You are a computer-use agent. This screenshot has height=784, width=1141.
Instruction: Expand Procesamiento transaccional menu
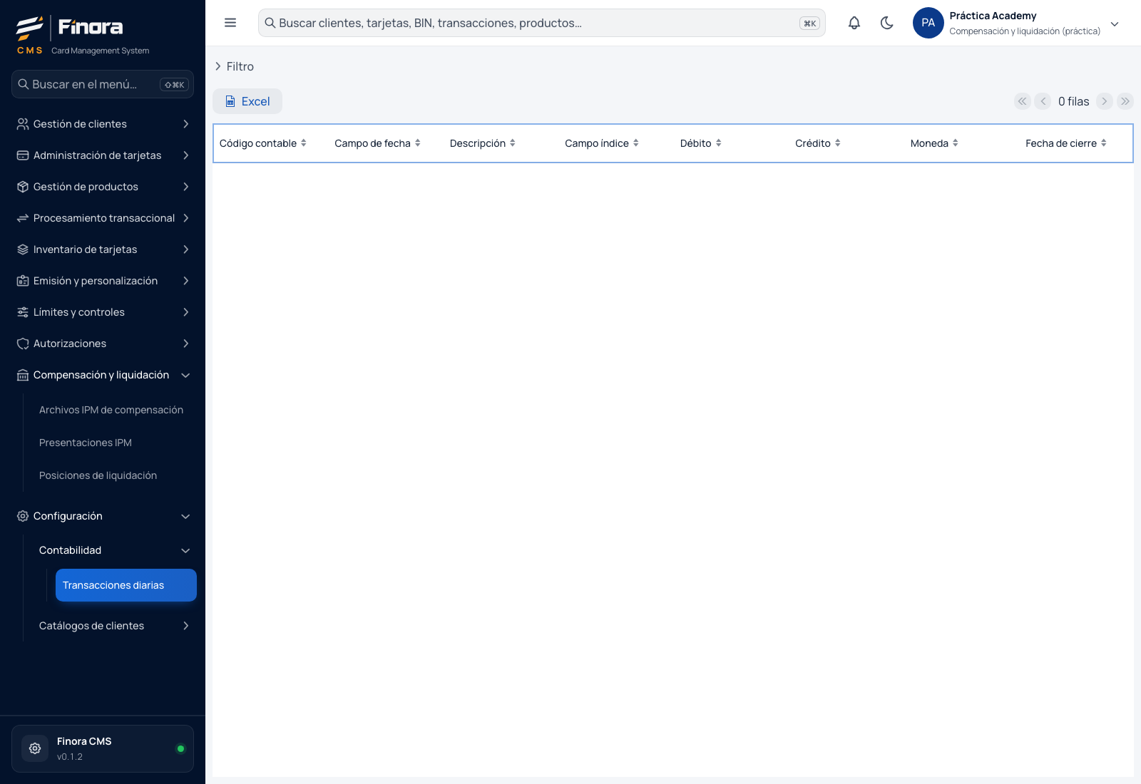[103, 218]
